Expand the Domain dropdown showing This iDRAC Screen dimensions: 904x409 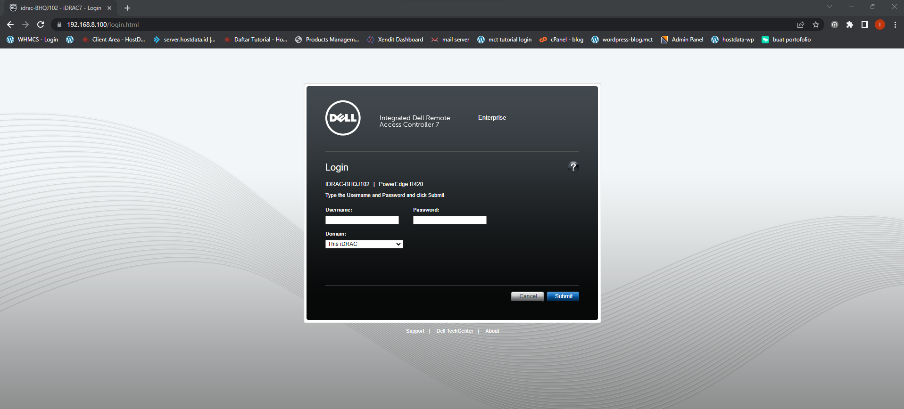point(364,244)
